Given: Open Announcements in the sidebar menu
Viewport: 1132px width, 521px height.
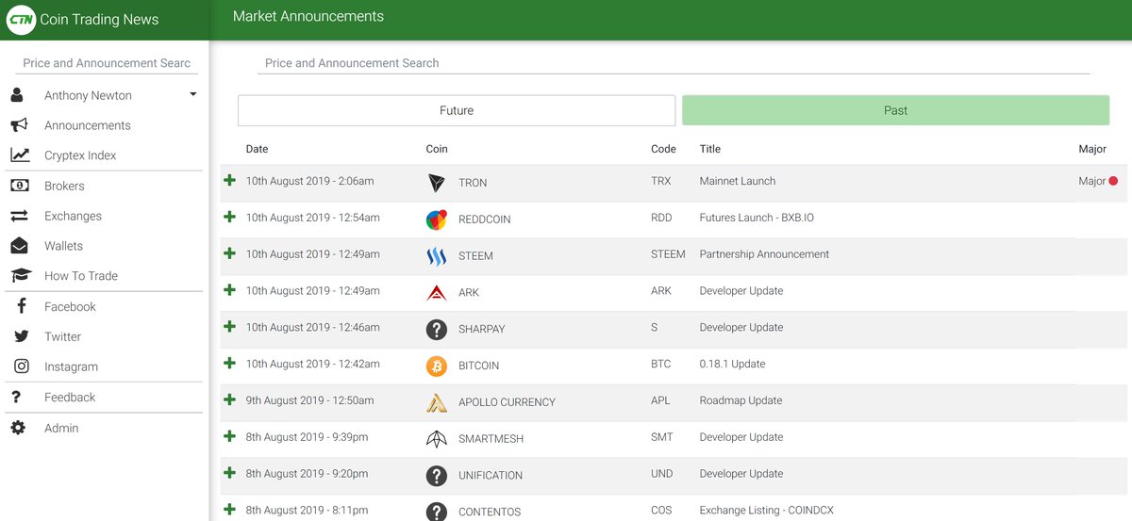Looking at the screenshot, I should tap(88, 125).
